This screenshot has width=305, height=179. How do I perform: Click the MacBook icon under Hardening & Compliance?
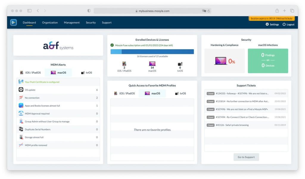pos(221,61)
